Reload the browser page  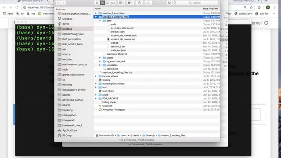[17, 7]
